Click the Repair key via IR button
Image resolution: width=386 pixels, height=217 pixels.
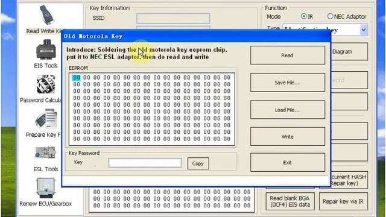343,201
